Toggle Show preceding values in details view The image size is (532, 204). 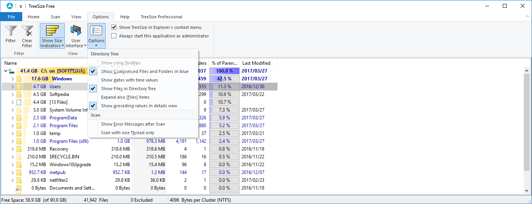[x=143, y=106]
